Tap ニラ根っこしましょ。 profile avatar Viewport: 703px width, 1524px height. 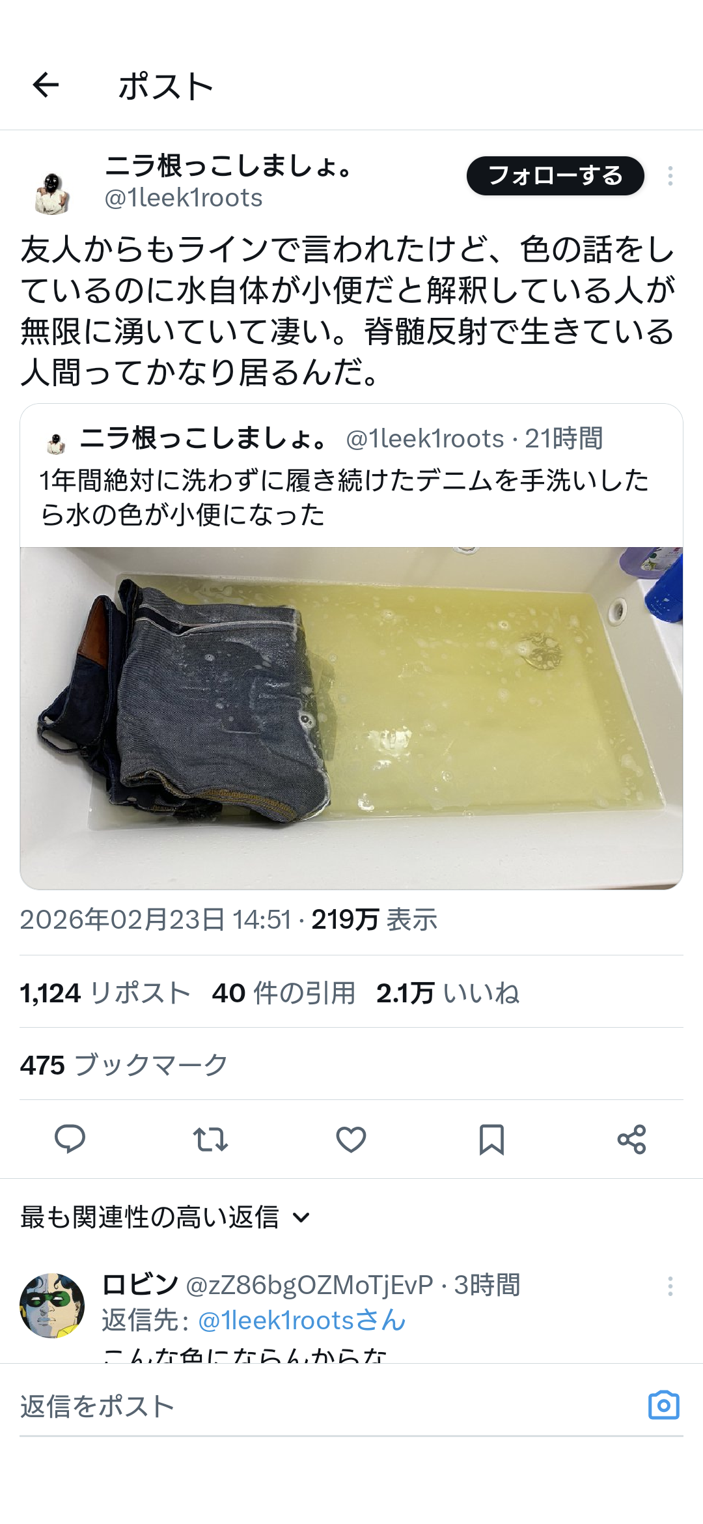52,193
